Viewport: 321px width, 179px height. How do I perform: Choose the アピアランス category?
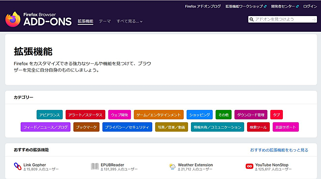(x=49, y=115)
